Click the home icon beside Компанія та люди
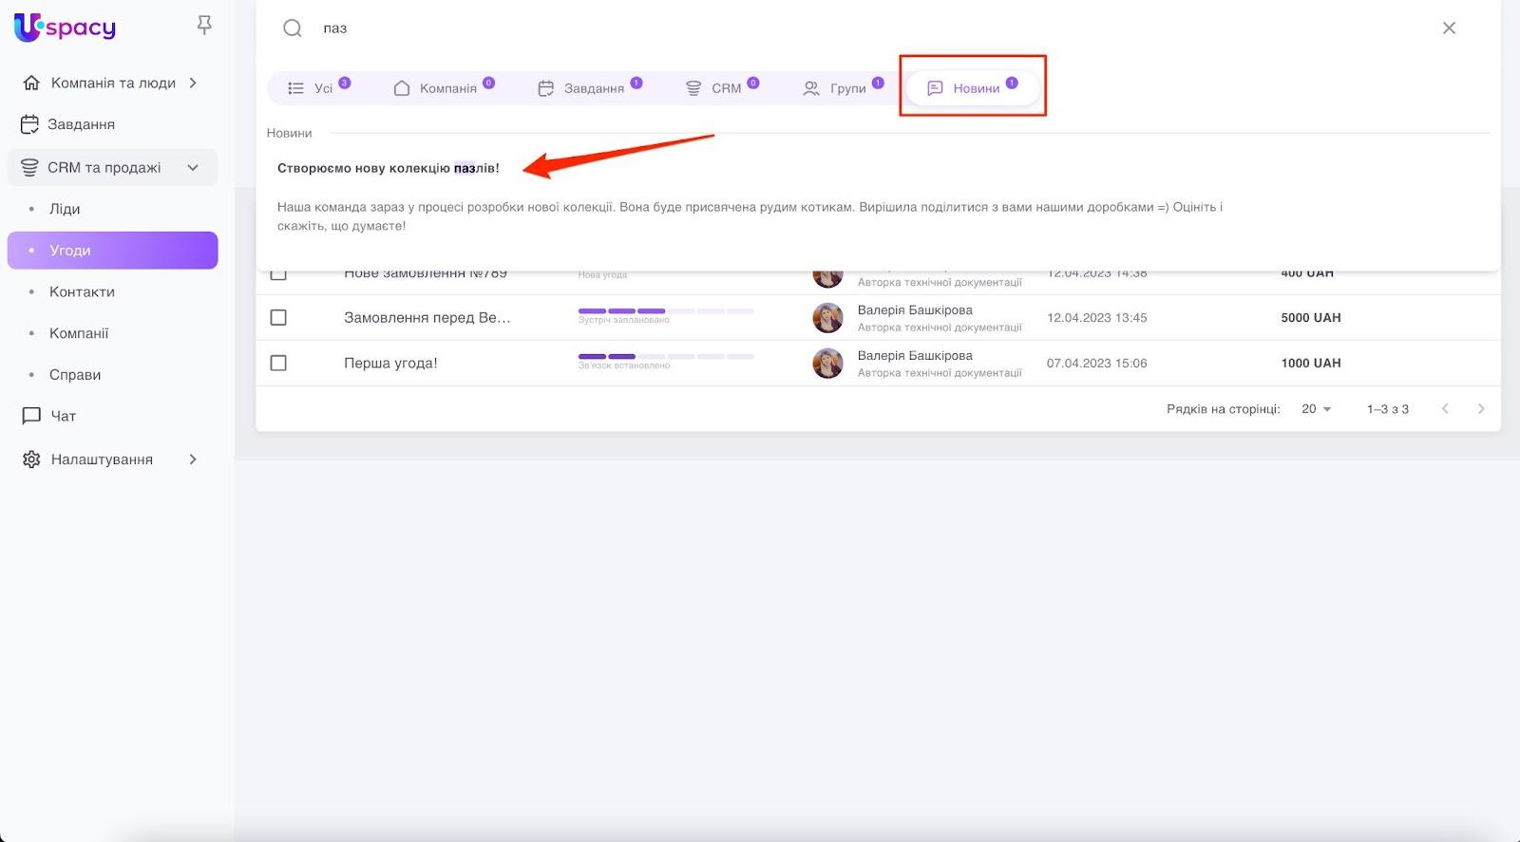Viewport: 1520px width, 842px height. 31,83
